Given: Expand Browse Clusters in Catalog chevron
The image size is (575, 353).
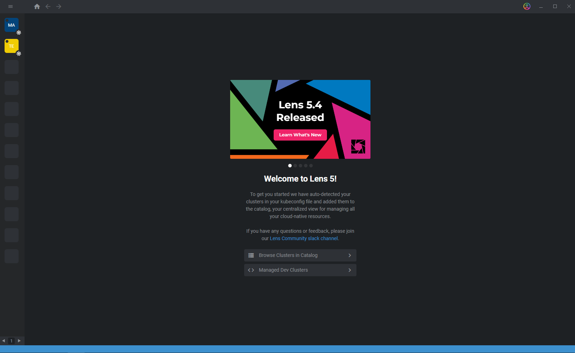Looking at the screenshot, I should click(x=350, y=255).
